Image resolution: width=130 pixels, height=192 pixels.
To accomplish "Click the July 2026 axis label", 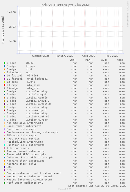I will coord(112,56).
